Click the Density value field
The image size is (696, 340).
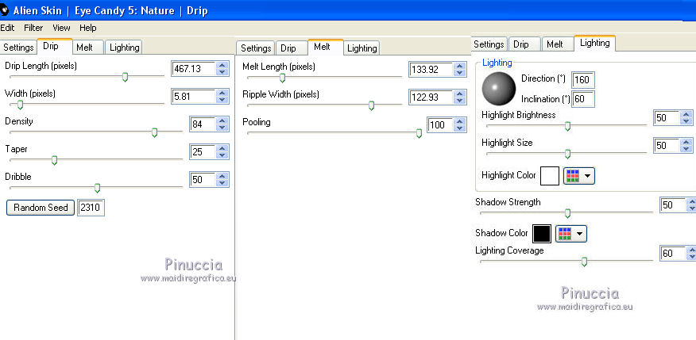[x=203, y=124]
